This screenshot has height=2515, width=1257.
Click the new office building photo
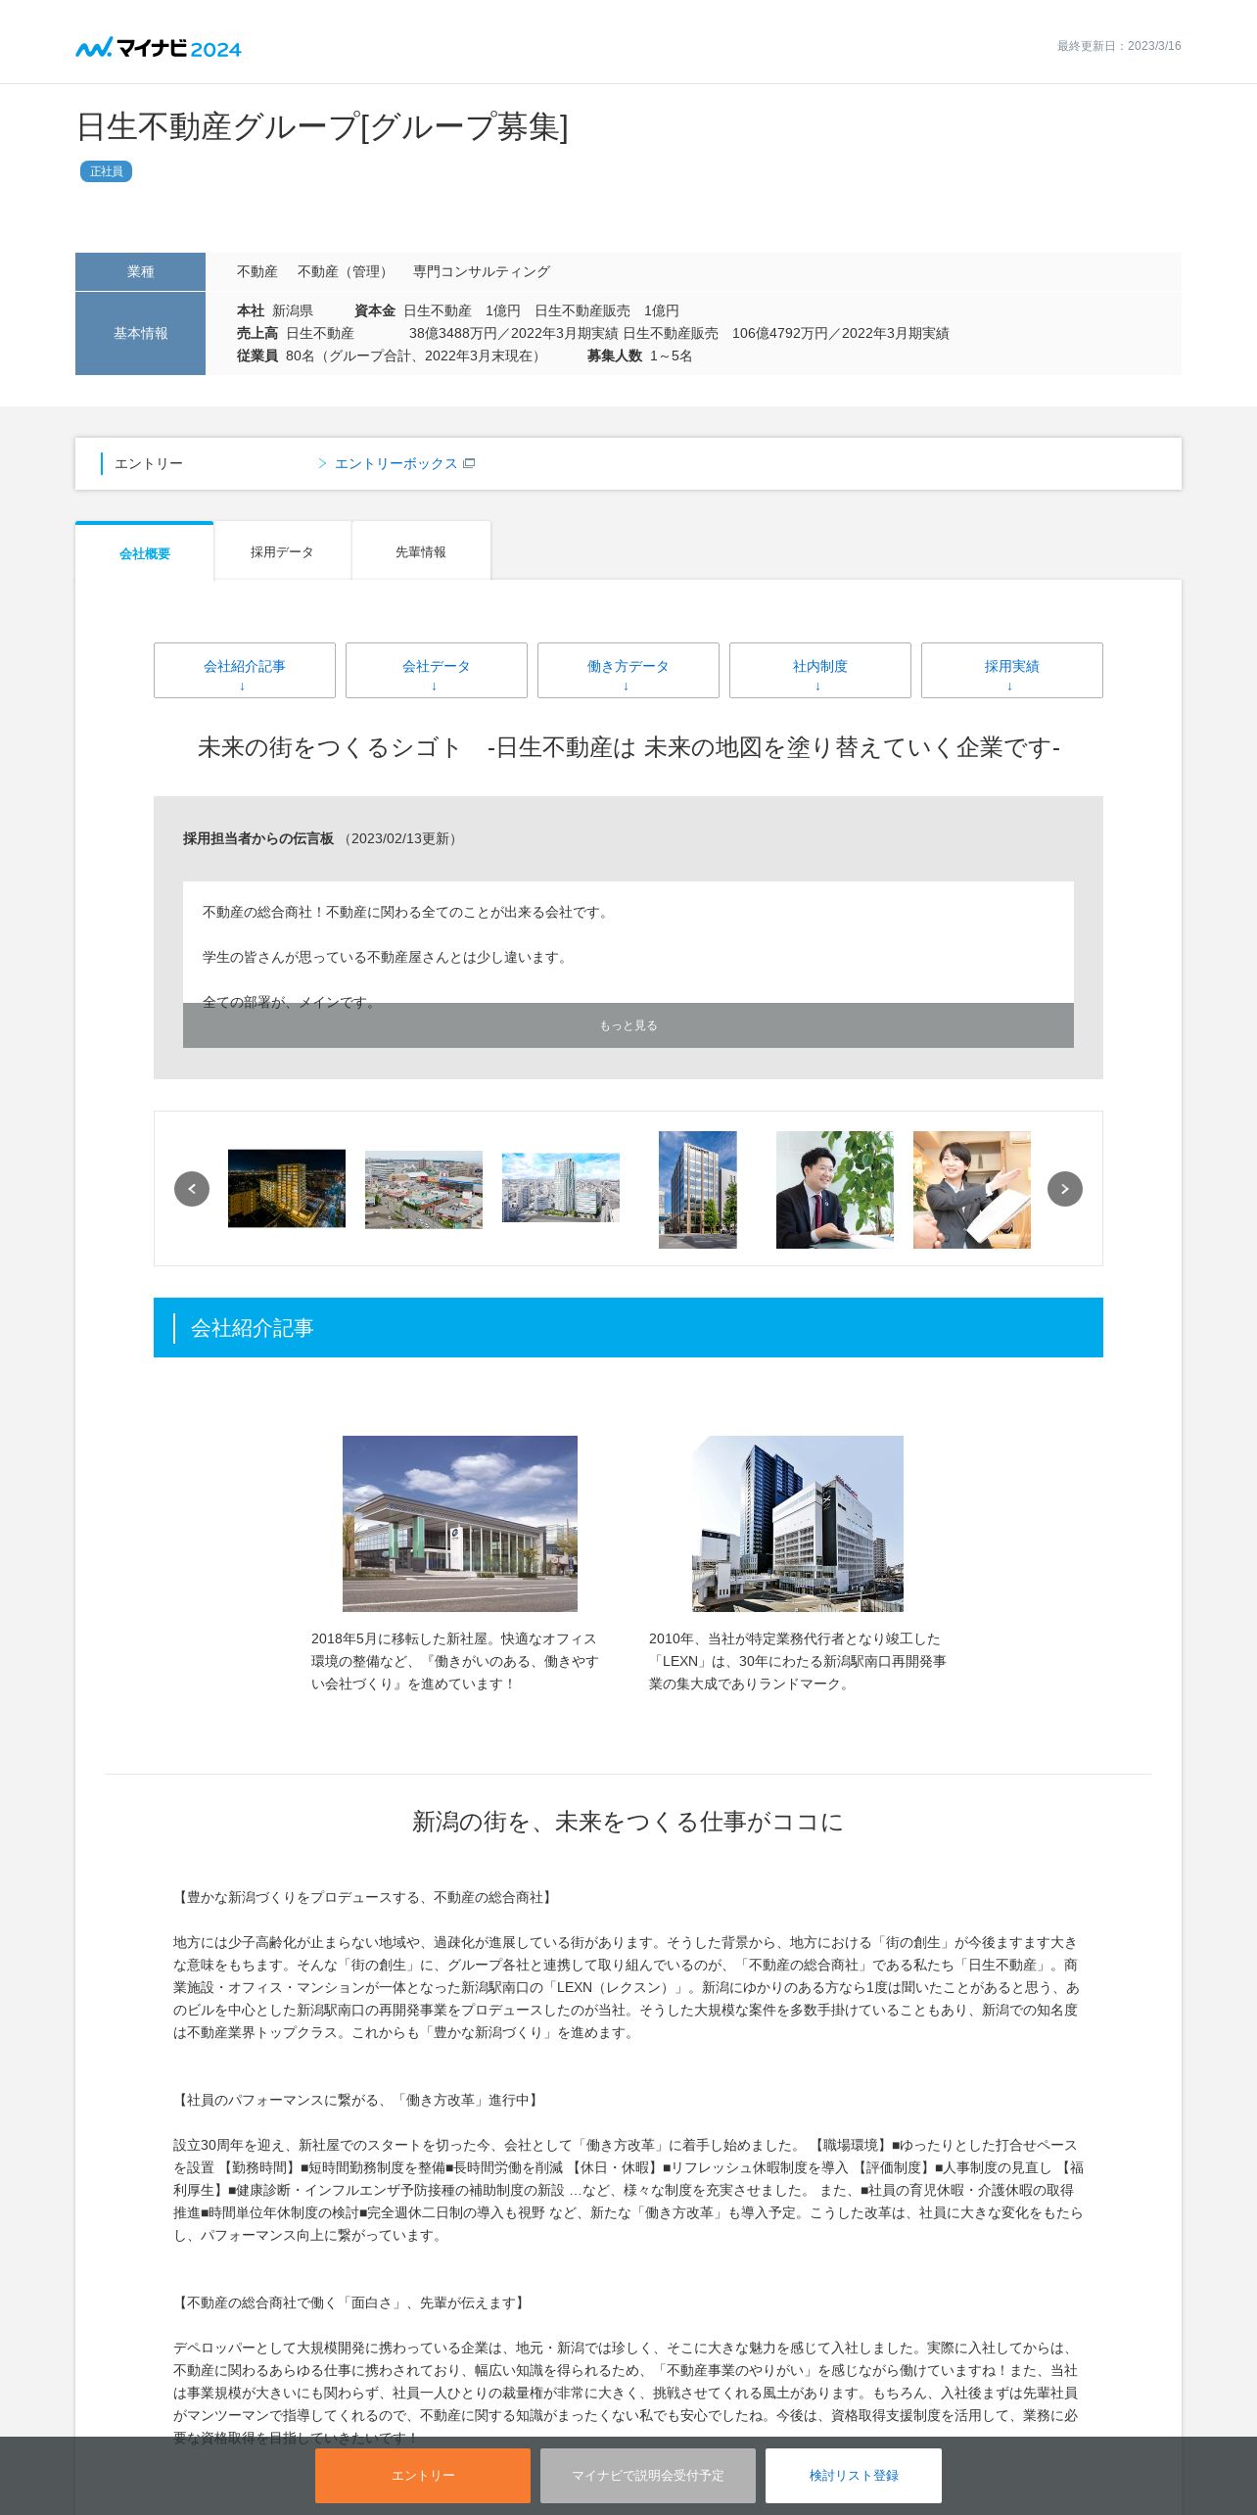(460, 1523)
